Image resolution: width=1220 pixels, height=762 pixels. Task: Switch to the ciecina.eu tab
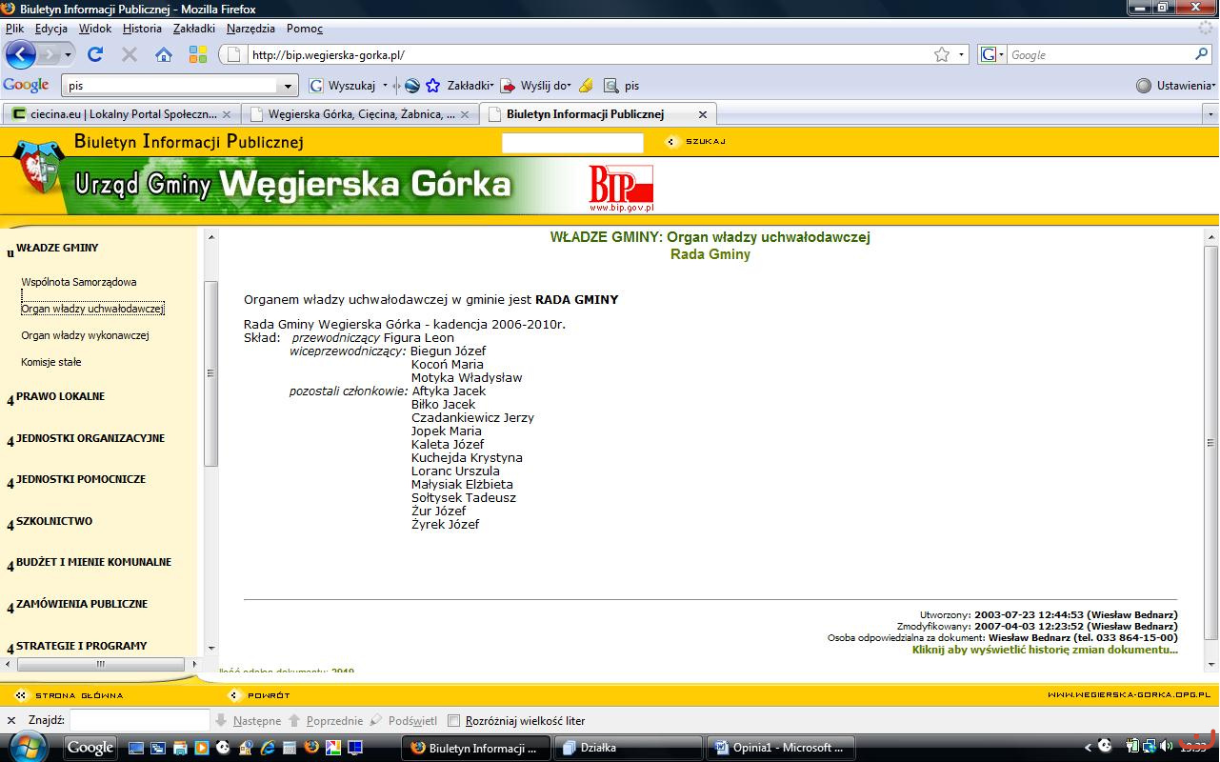tap(114, 114)
